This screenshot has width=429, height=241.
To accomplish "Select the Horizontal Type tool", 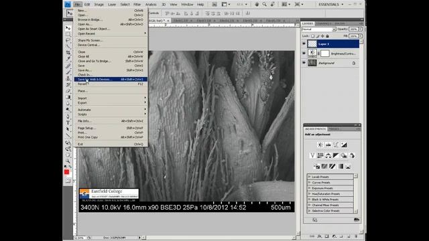I will click(x=68, y=123).
